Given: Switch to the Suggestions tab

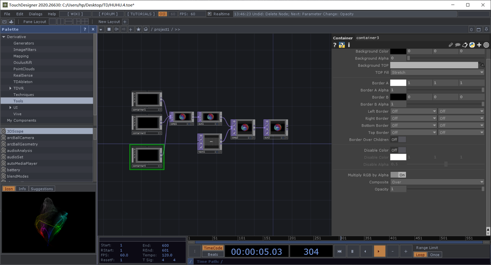Looking at the screenshot, I should pyautogui.click(x=42, y=189).
